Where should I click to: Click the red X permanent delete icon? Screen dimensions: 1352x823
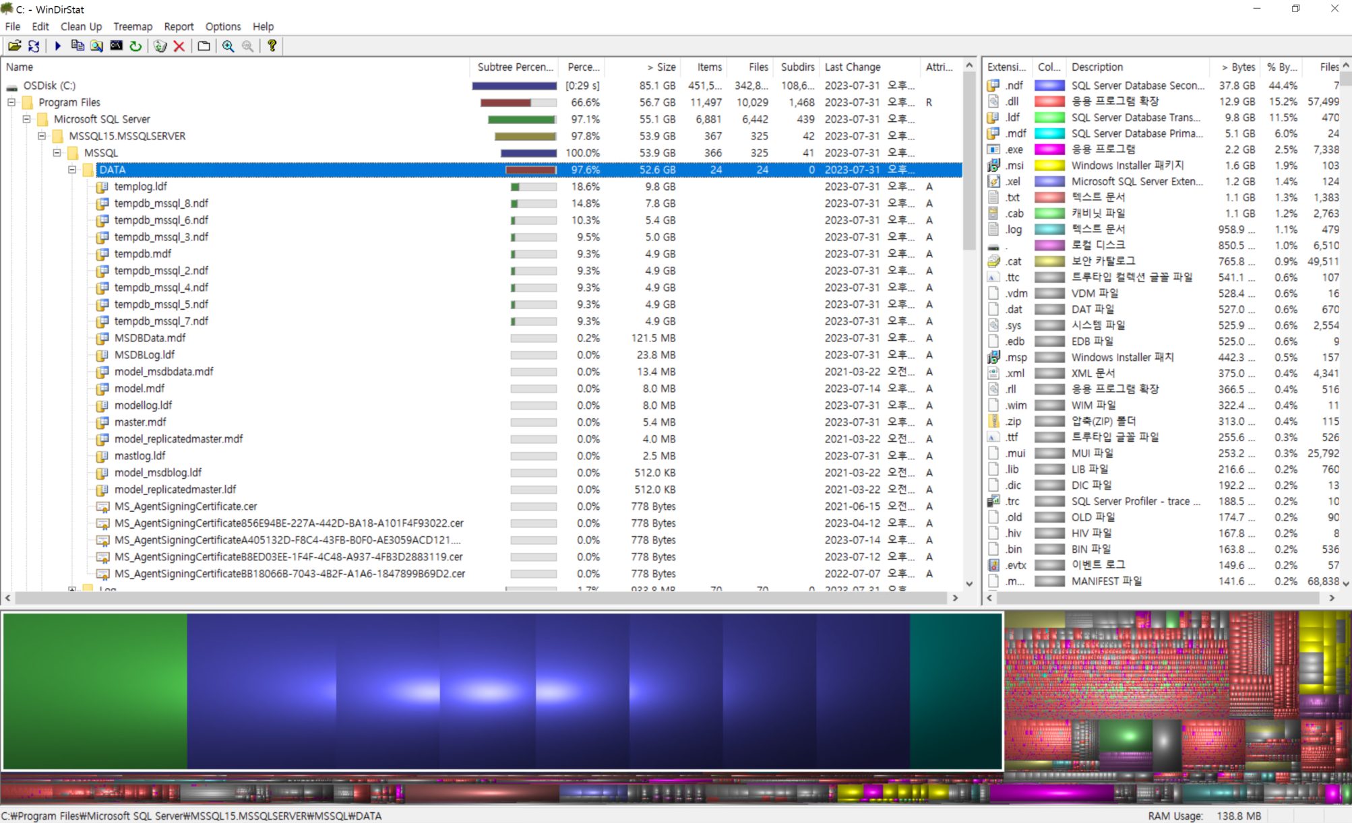click(179, 46)
